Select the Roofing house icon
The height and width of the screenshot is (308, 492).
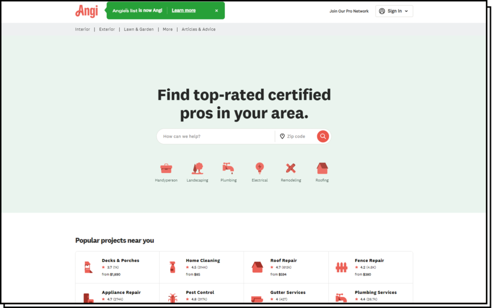pyautogui.click(x=322, y=168)
